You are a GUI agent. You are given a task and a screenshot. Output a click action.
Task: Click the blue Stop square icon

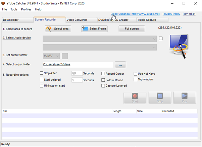click(x=160, y=96)
